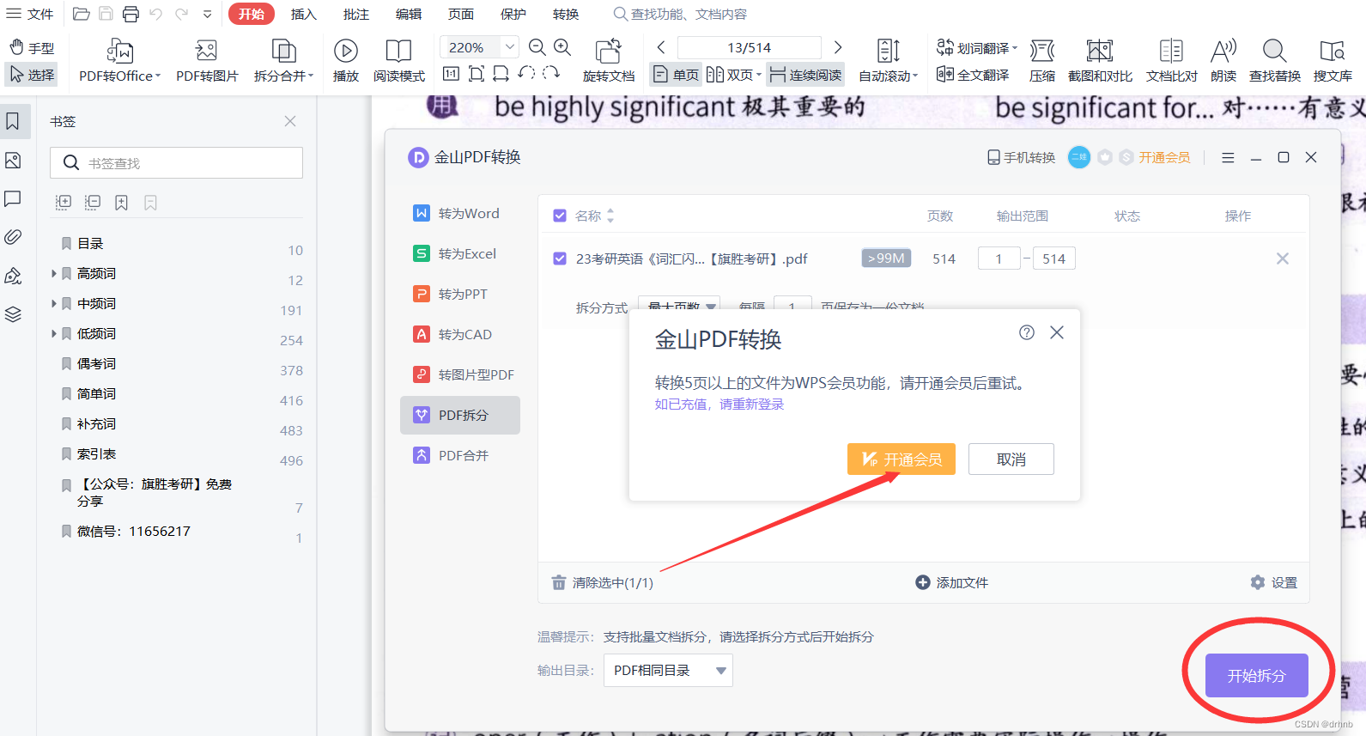This screenshot has width=1366, height=736.
Task: Click the end page 514 field
Action: [x=1053, y=259]
